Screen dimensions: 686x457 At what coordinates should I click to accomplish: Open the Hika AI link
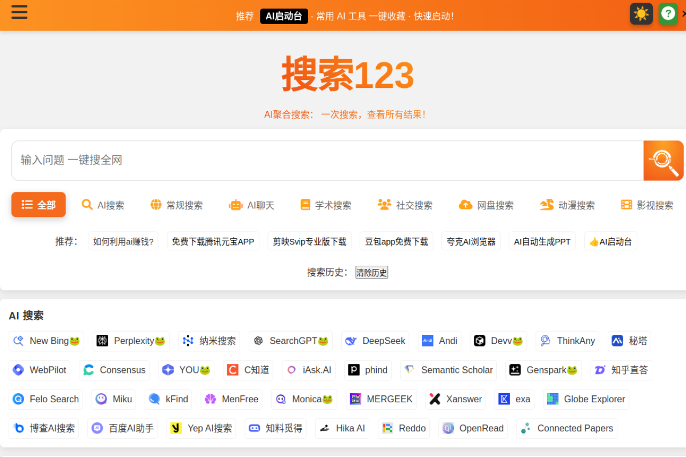[342, 429]
